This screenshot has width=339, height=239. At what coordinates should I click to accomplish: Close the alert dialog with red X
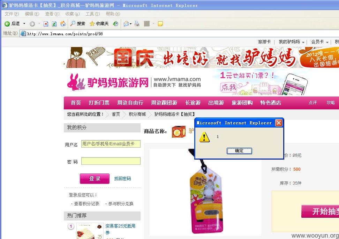[x=279, y=123]
